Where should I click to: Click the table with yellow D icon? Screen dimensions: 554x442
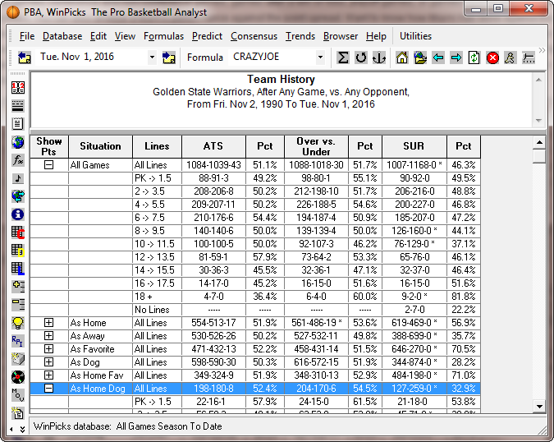[18, 251]
